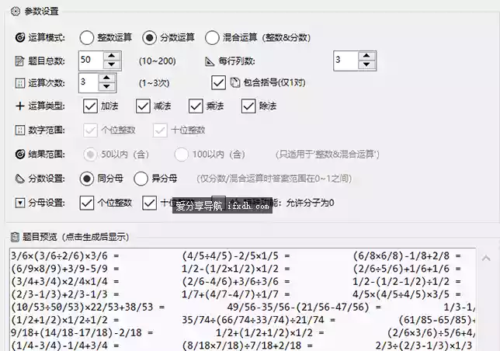Decrease 运算次数 with down arrow
This screenshot has width=500, height=351.
pyautogui.click(x=106, y=86)
